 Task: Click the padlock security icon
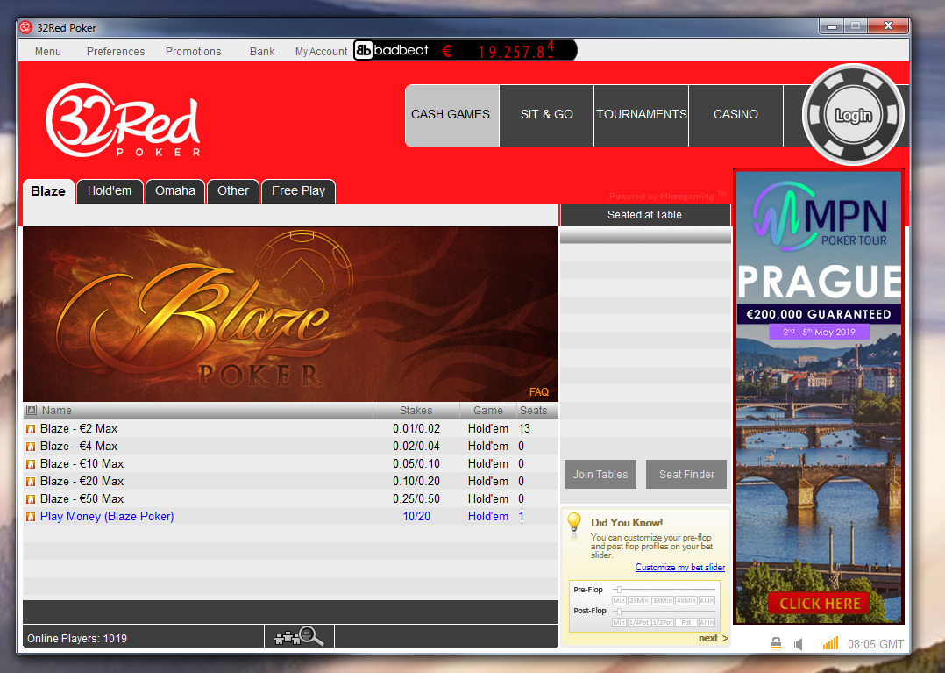click(x=777, y=643)
